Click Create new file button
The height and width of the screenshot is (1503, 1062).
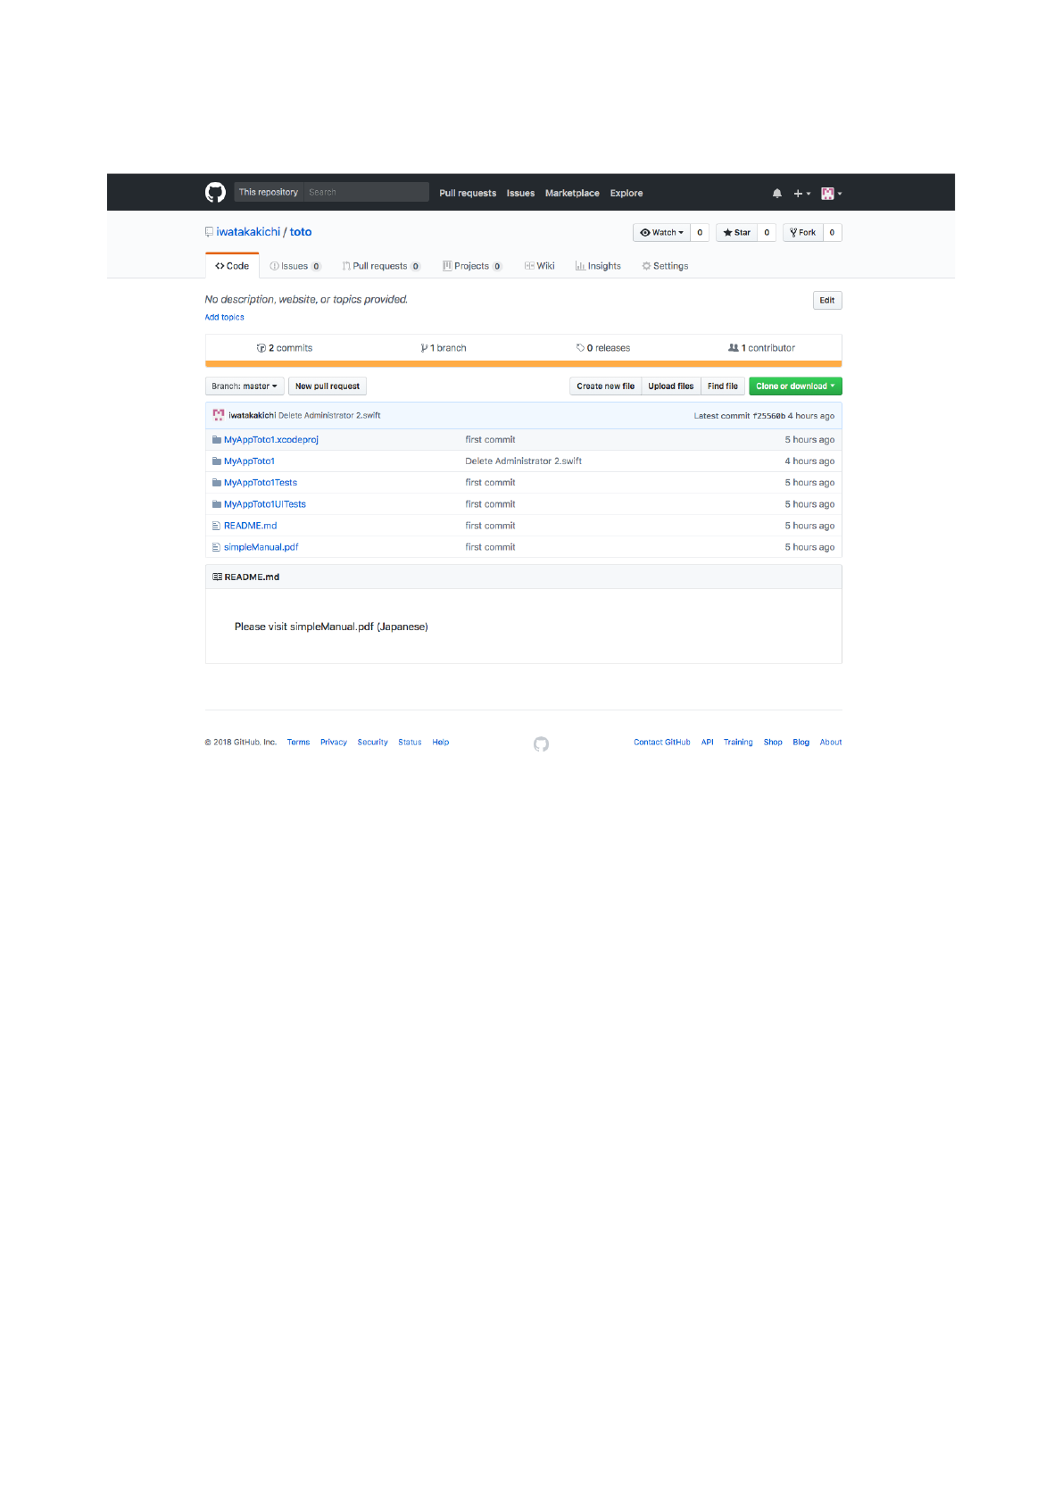[605, 386]
